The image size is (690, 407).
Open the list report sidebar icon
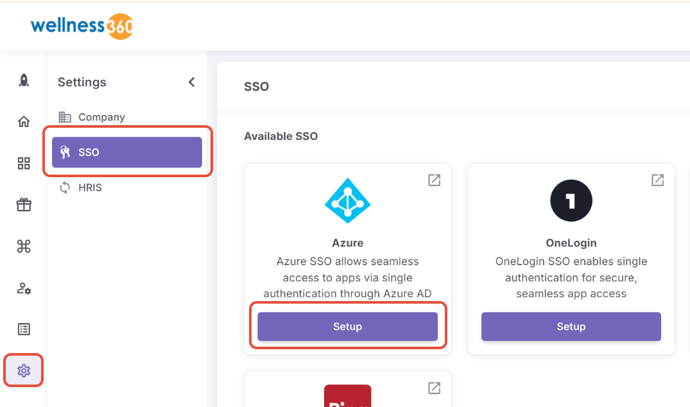[24, 329]
